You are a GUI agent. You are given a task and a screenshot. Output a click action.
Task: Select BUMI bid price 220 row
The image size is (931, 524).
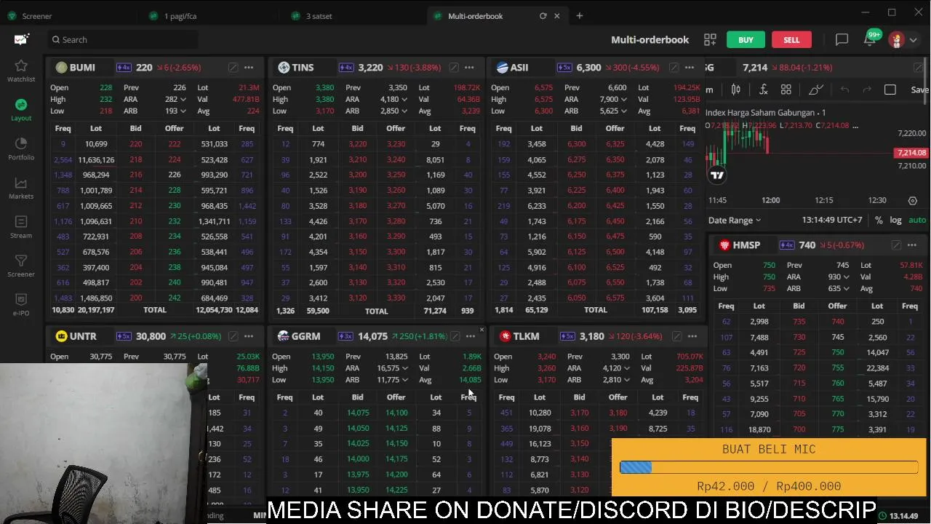[135, 144]
